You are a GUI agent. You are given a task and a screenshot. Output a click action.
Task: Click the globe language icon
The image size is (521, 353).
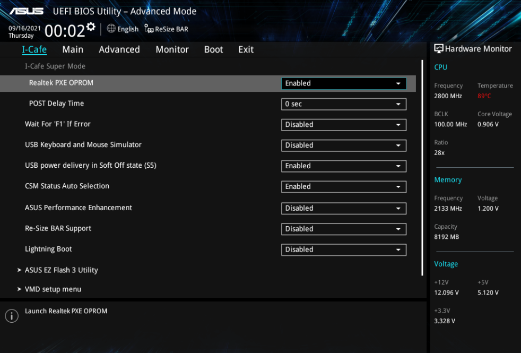tap(111, 29)
